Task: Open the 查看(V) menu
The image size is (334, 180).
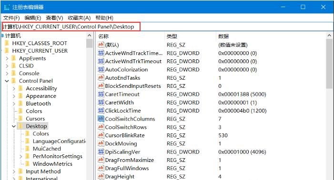Action: pyautogui.click(x=54, y=18)
